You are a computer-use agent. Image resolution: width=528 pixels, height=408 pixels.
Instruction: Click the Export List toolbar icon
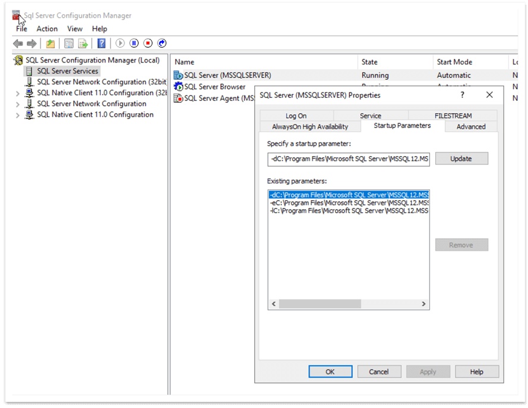[x=83, y=43]
